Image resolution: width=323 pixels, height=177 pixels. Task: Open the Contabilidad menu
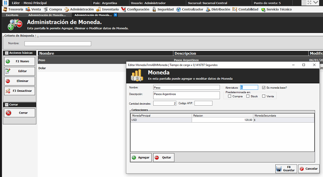coord(245,9)
